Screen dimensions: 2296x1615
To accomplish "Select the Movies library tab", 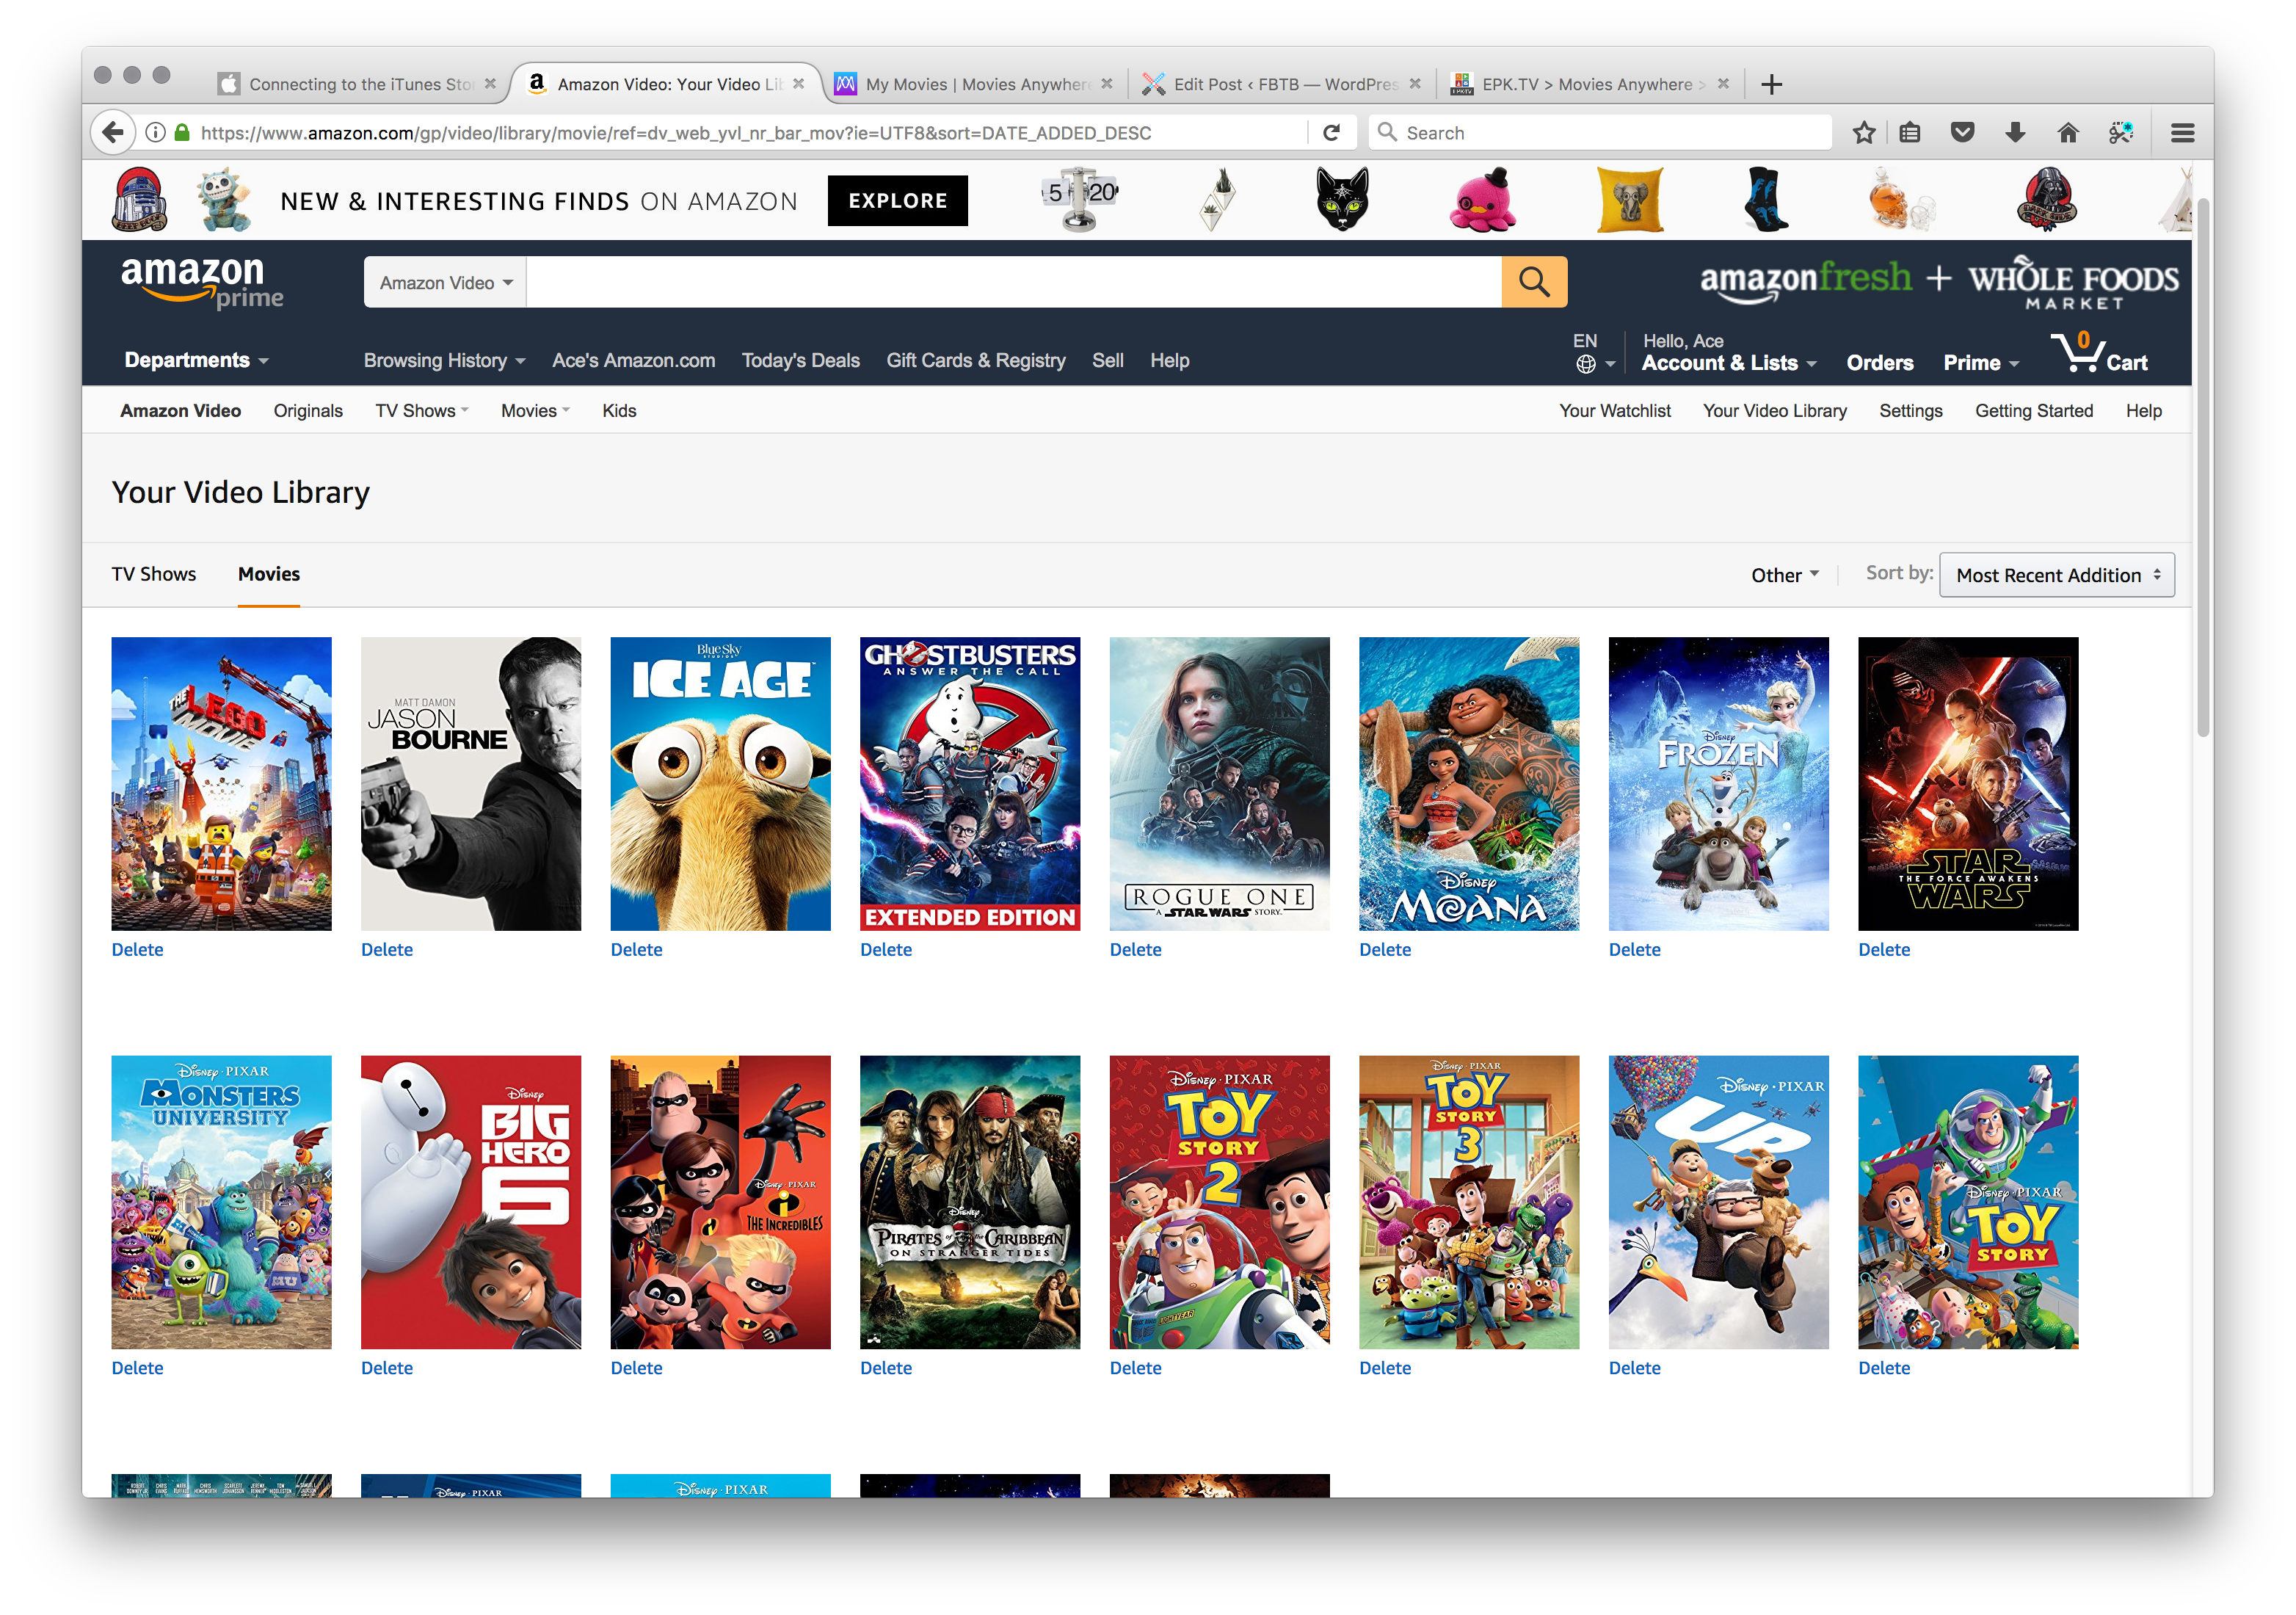I will pos(269,574).
